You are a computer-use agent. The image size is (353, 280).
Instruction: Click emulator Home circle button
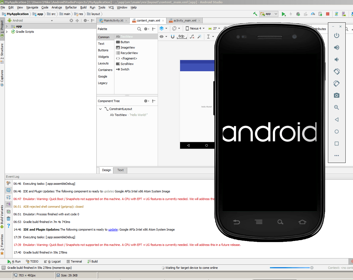coord(337,132)
